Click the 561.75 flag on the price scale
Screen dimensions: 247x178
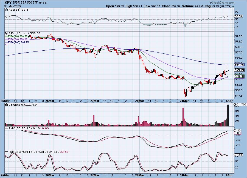239,65
